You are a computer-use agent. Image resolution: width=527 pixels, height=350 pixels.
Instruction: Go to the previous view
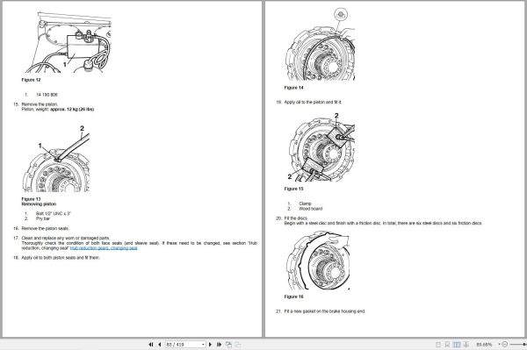click(x=228, y=344)
